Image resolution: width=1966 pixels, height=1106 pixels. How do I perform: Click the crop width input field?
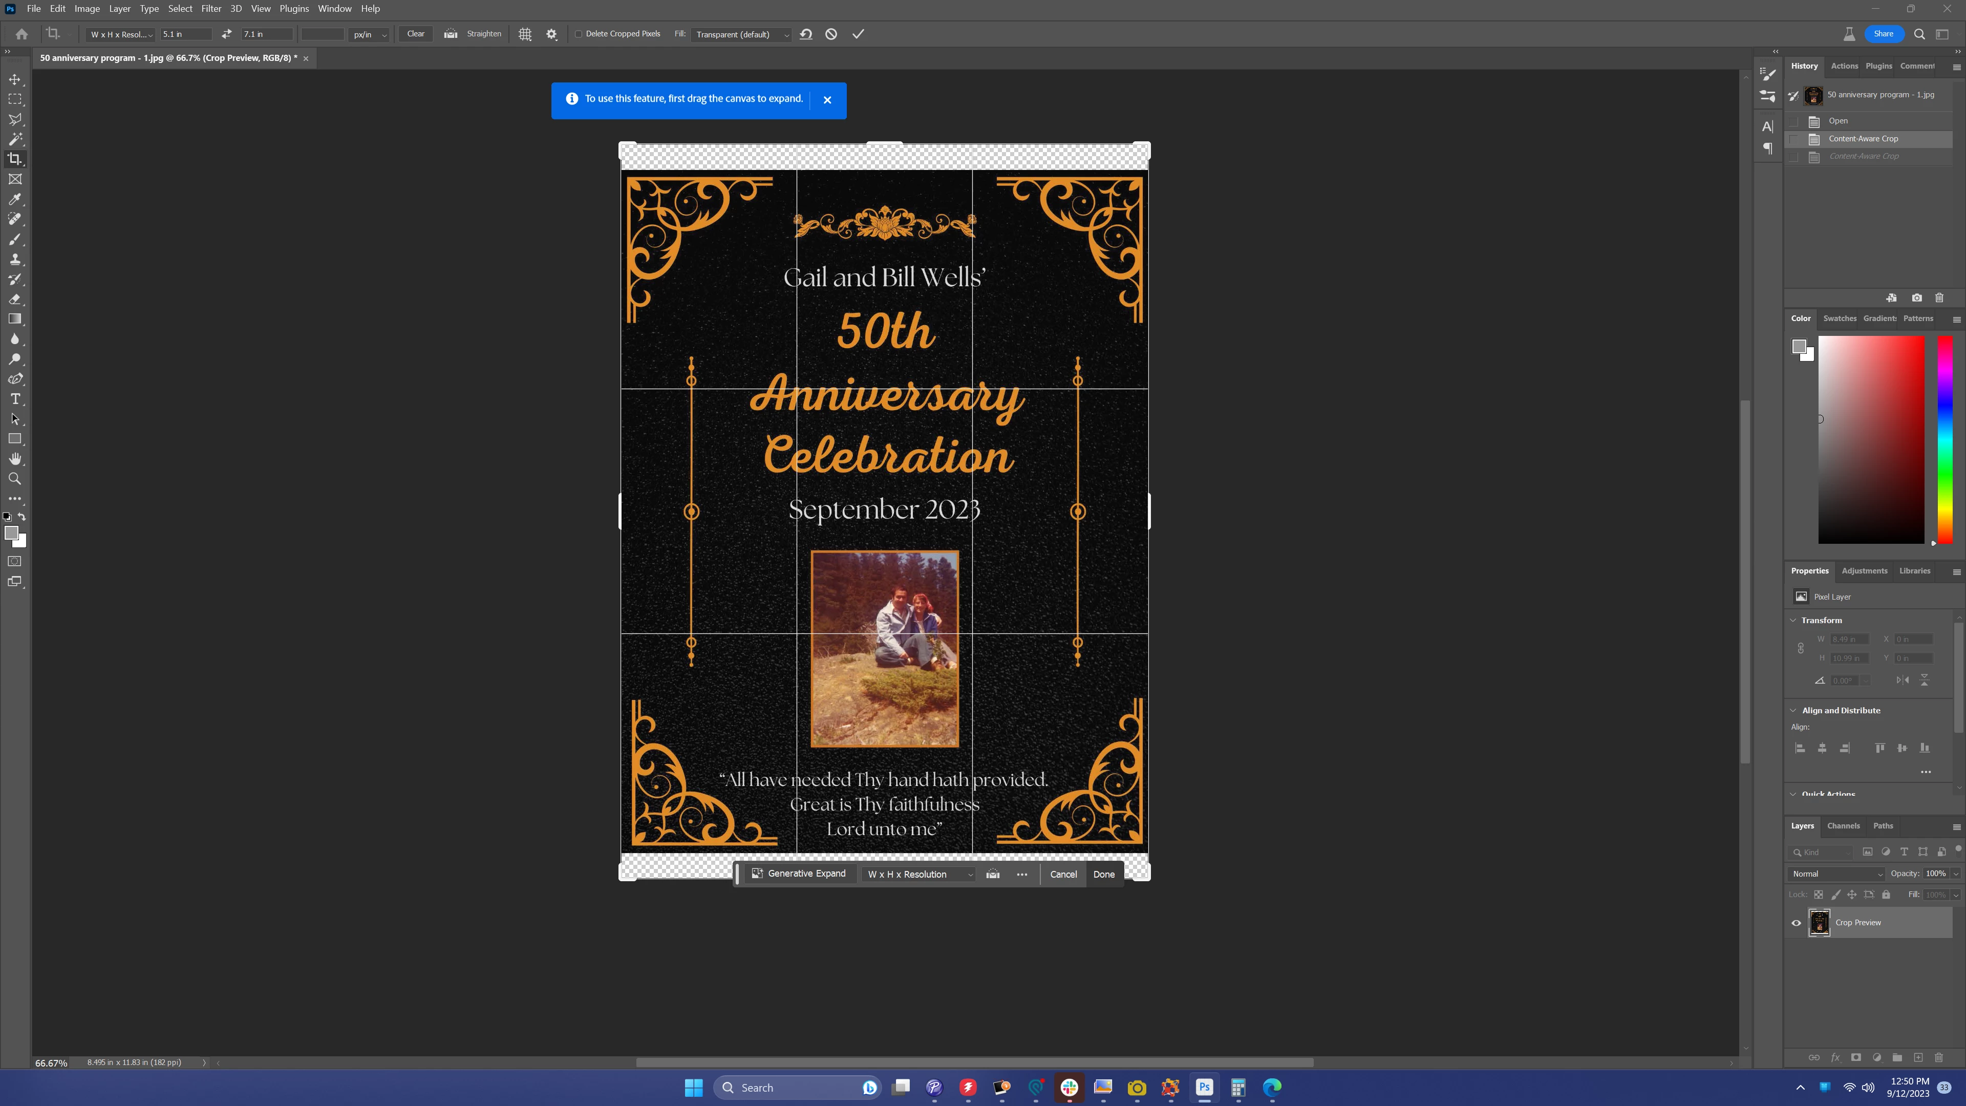pyautogui.click(x=185, y=34)
